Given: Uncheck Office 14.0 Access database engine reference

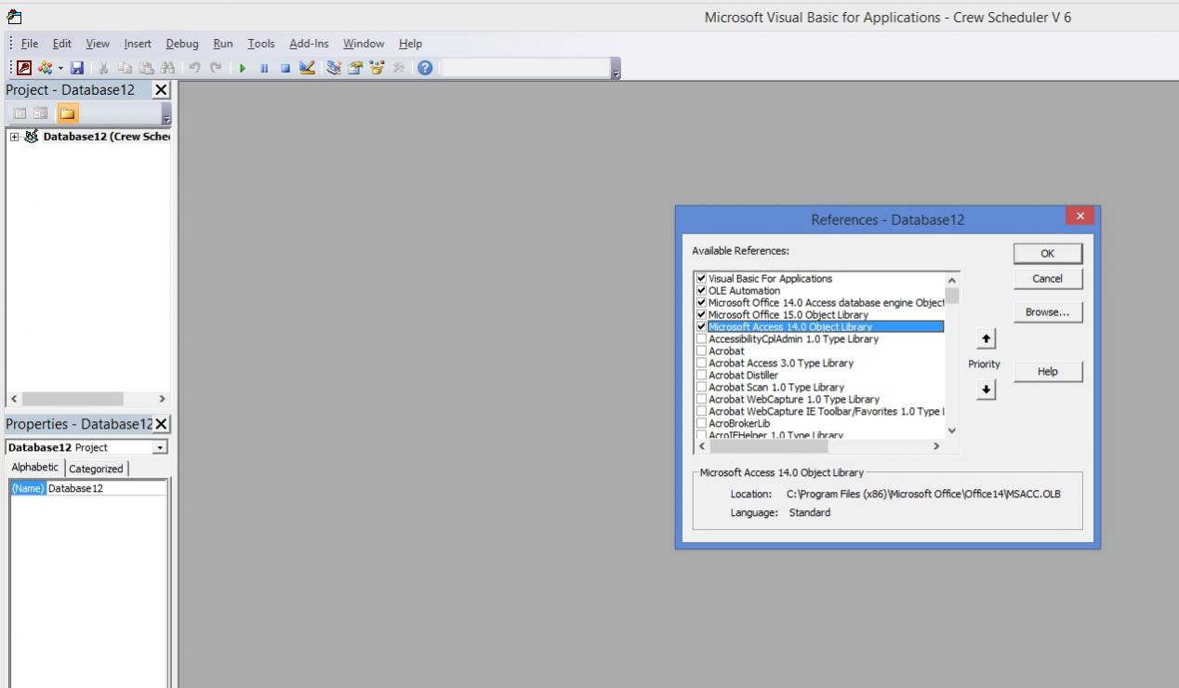Looking at the screenshot, I should 701,302.
